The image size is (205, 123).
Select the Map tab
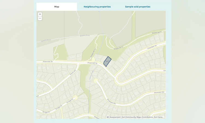tap(57, 7)
